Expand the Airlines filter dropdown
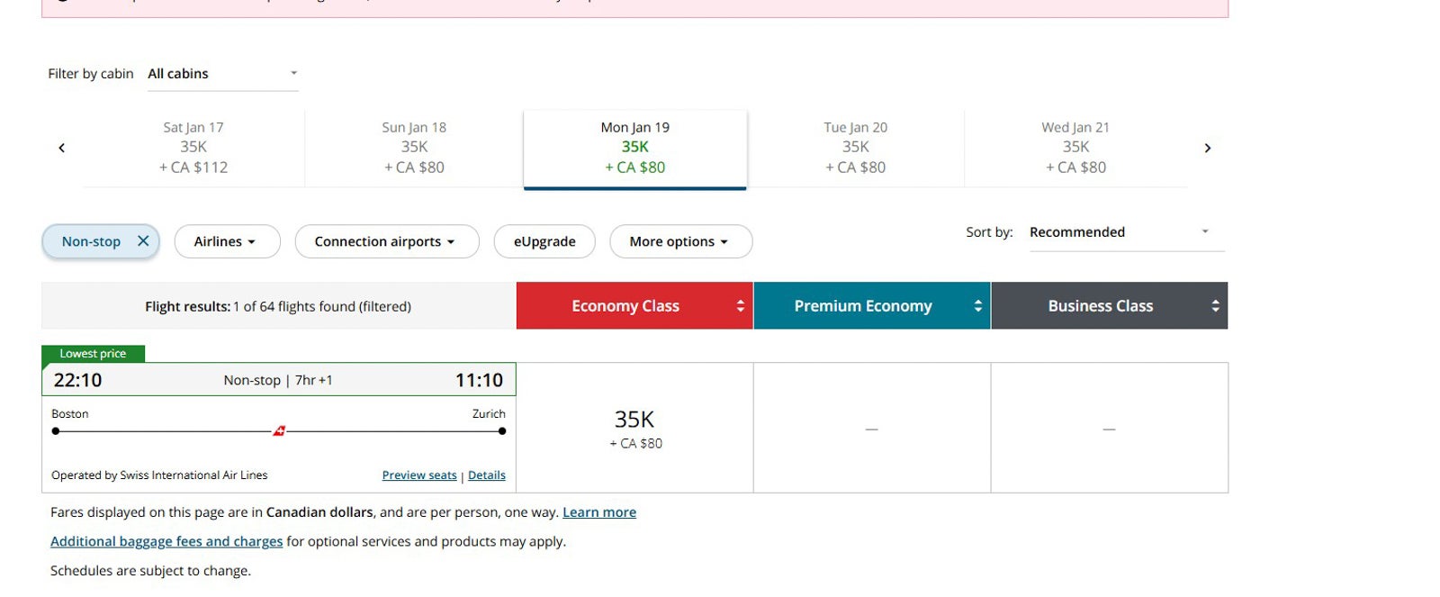The height and width of the screenshot is (597, 1440). tap(226, 241)
